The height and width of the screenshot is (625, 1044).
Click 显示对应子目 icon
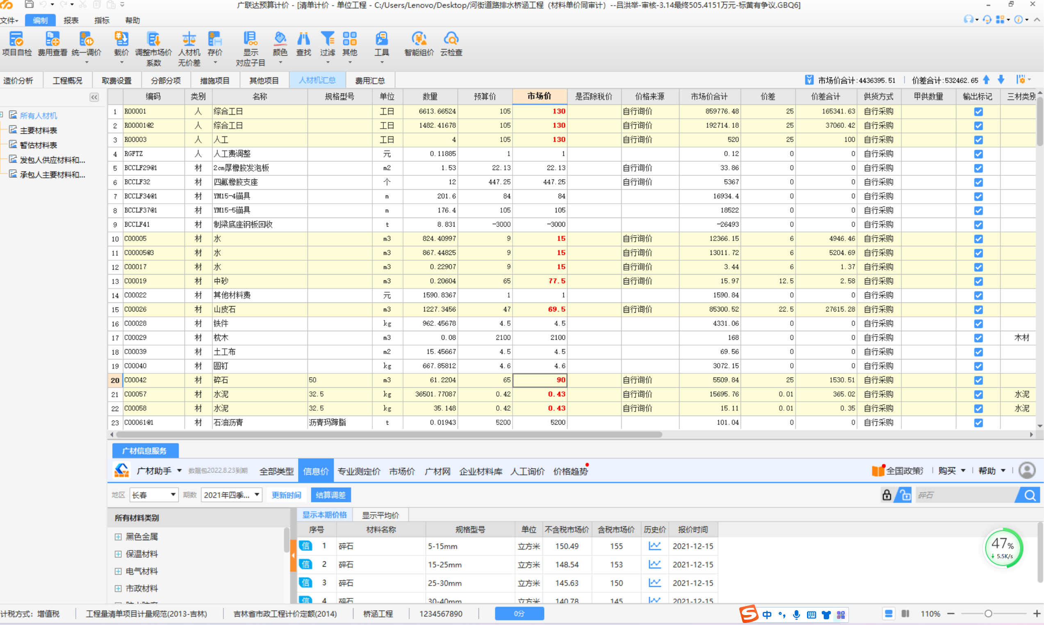250,48
